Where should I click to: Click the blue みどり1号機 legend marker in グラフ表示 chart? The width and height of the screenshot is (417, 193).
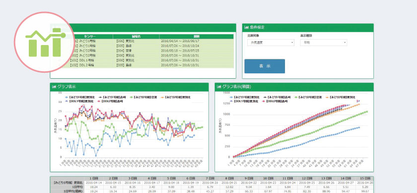67,97
